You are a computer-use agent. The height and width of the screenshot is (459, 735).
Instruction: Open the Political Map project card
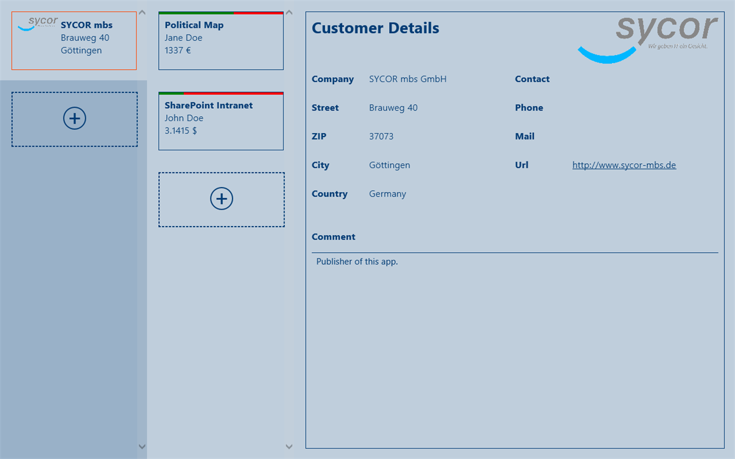coord(221,41)
